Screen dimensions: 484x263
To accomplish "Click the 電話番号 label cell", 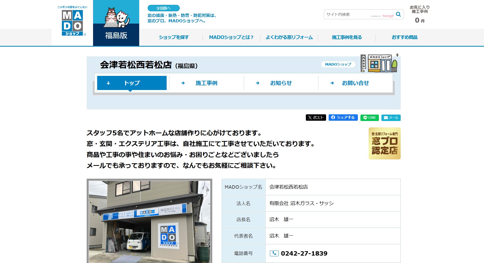I will click(244, 253).
